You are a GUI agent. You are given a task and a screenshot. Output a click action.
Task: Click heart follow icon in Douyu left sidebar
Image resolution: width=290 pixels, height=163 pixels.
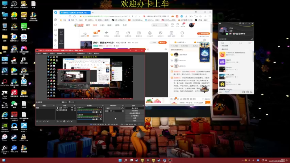[x=61, y=33]
